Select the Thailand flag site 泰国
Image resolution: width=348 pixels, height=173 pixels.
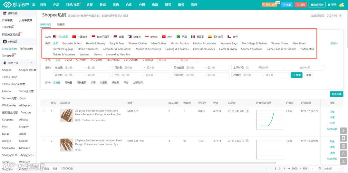119,37
